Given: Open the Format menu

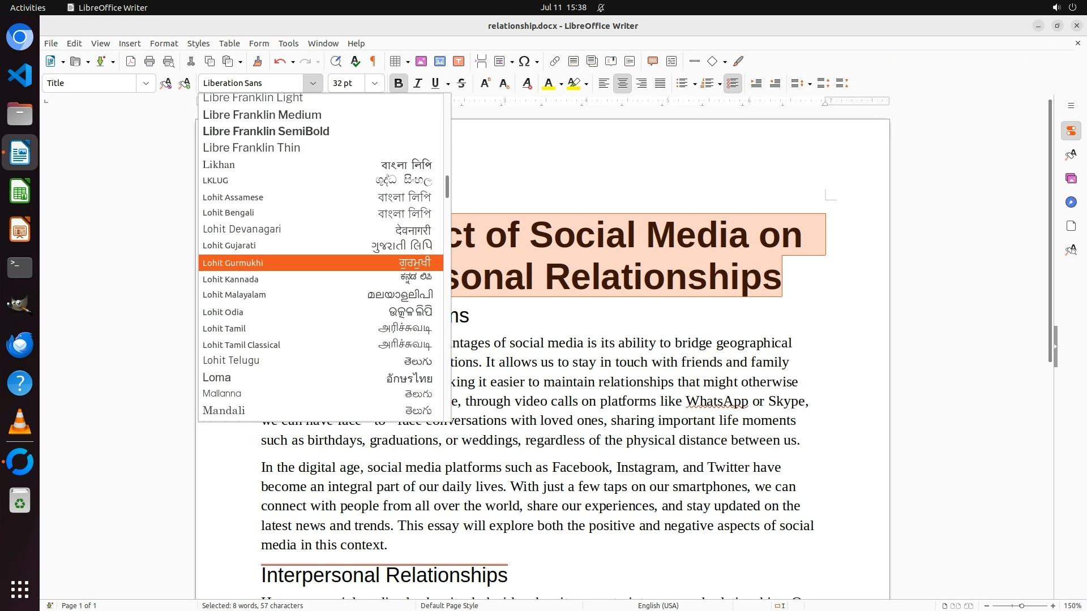Looking at the screenshot, I should [x=164, y=44].
